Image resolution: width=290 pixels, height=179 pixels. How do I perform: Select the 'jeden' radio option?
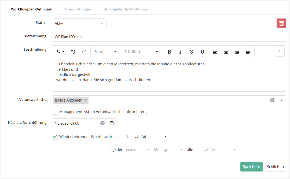click(x=111, y=150)
